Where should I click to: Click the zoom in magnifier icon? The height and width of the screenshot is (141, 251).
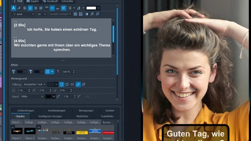point(92,14)
